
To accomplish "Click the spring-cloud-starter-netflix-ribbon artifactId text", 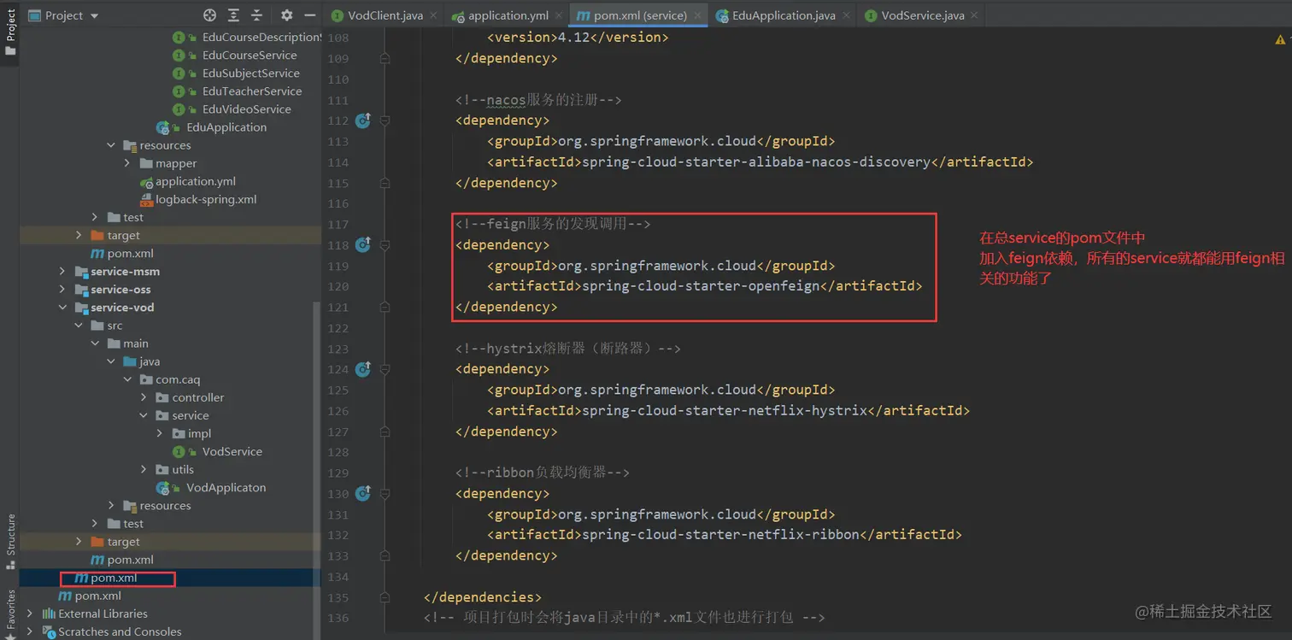I will click(720, 535).
